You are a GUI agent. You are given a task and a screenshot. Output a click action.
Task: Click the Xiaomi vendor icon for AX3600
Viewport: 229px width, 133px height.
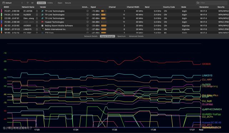43,26
